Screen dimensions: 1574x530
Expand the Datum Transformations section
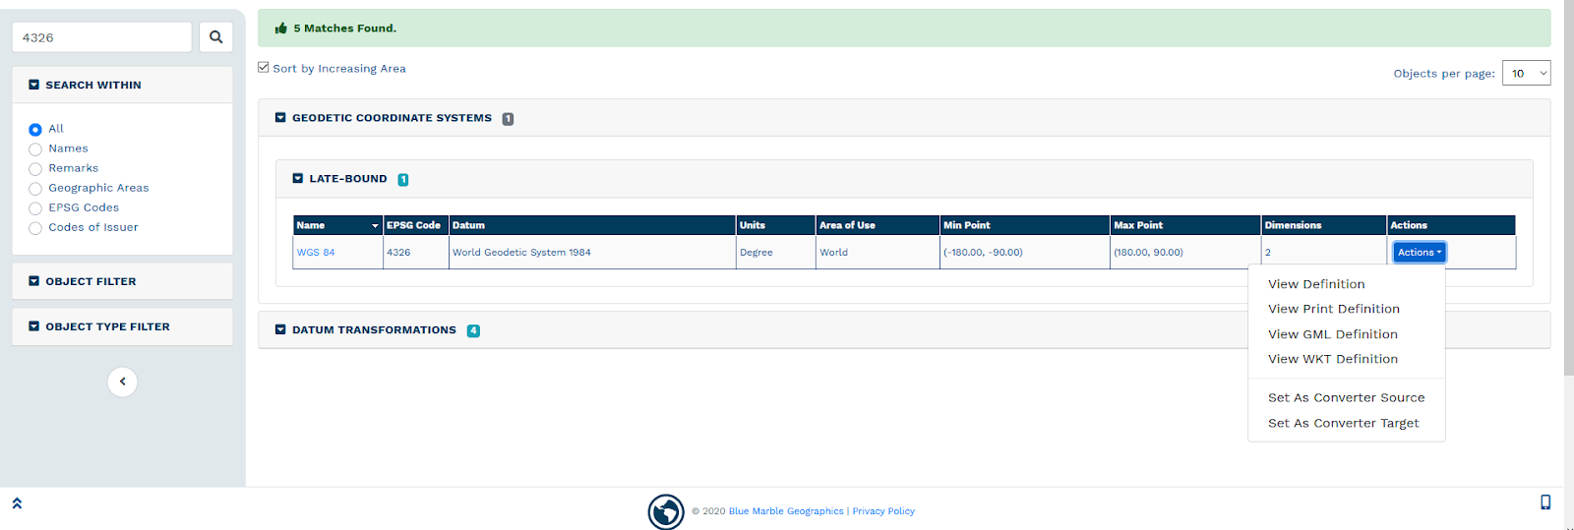280,330
